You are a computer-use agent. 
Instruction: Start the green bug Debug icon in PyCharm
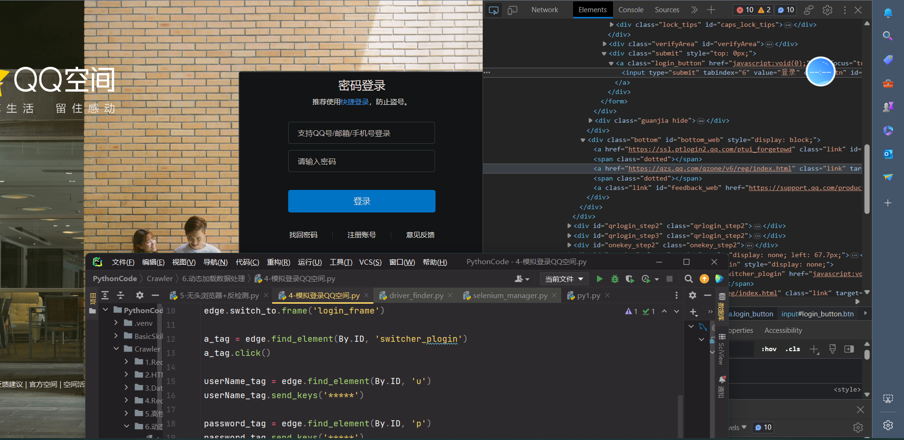[614, 279]
